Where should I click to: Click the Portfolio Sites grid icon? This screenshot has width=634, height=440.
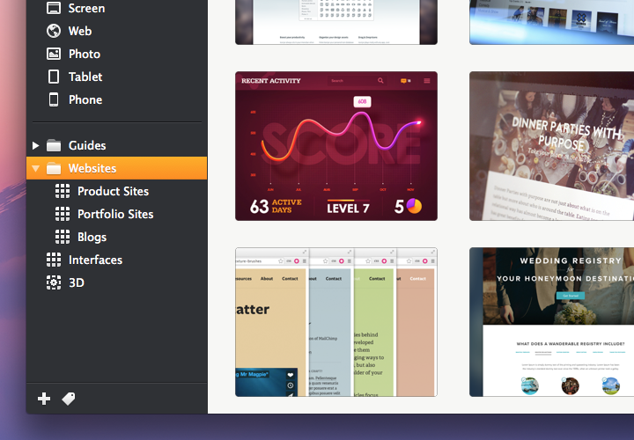click(63, 214)
